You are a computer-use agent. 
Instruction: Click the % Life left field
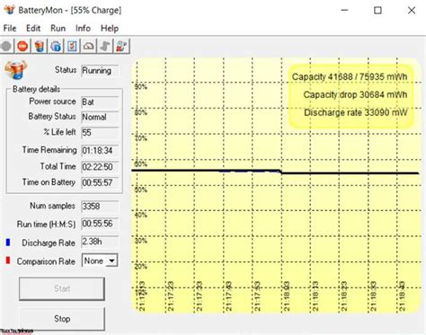click(x=100, y=133)
